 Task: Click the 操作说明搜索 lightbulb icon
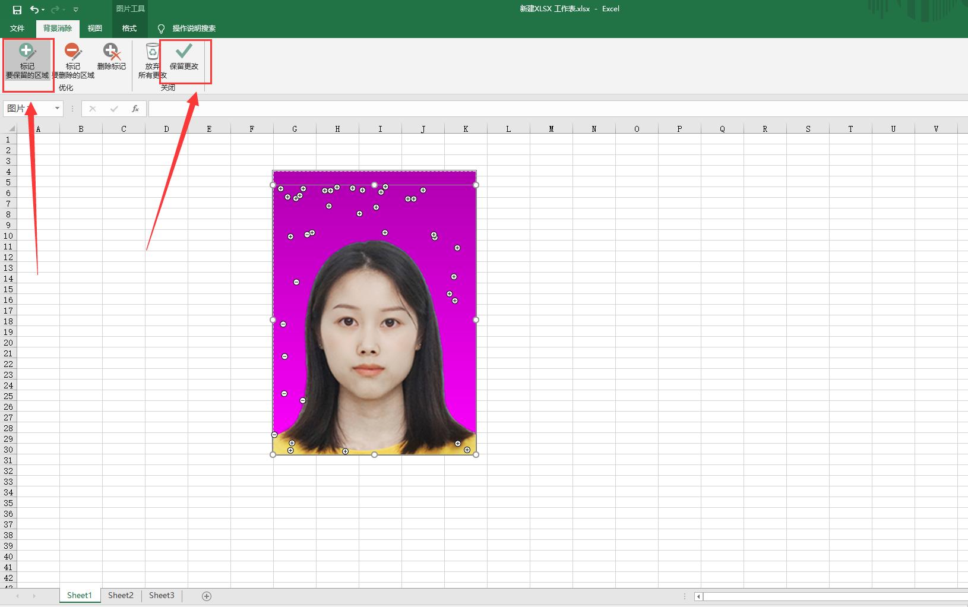click(x=160, y=28)
